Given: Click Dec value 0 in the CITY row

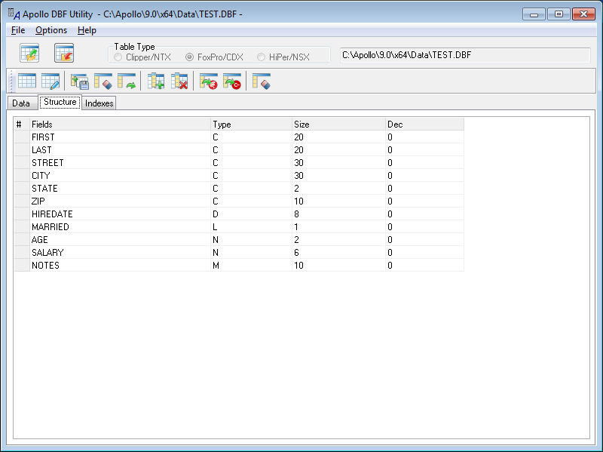Looking at the screenshot, I should (x=390, y=176).
